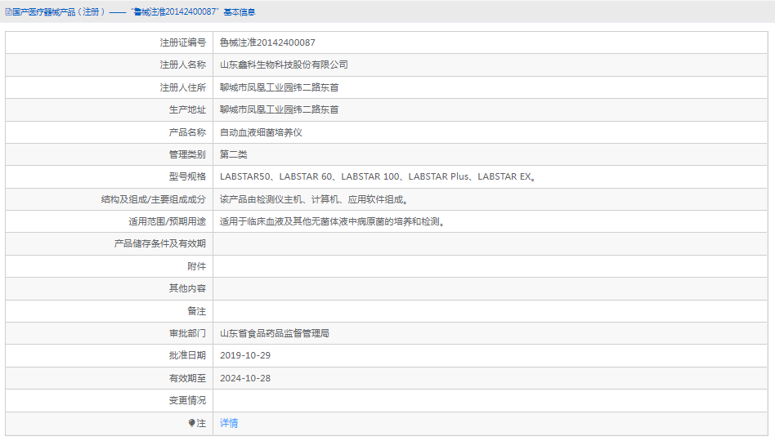775x441 pixels.
Task: Click the 生产地址 address value
Action: pyautogui.click(x=280, y=109)
